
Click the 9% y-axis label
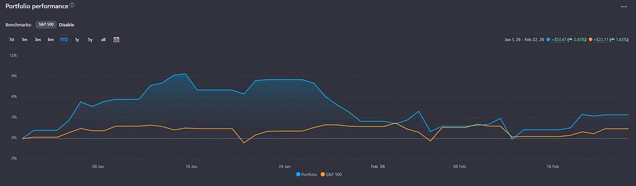click(x=14, y=76)
